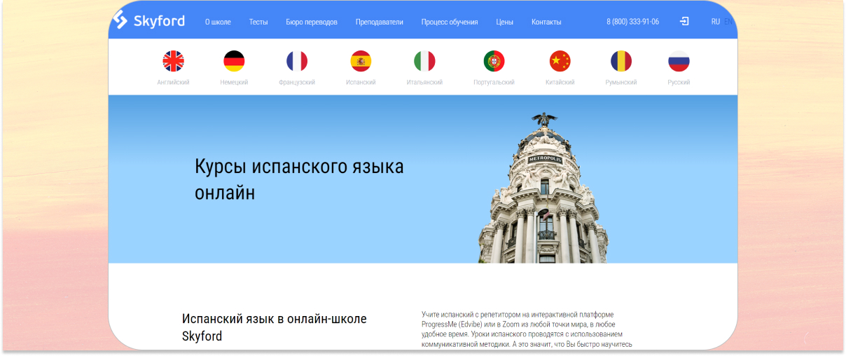Navigate to «Преподаватели» page
The height and width of the screenshot is (356, 846).
[379, 22]
